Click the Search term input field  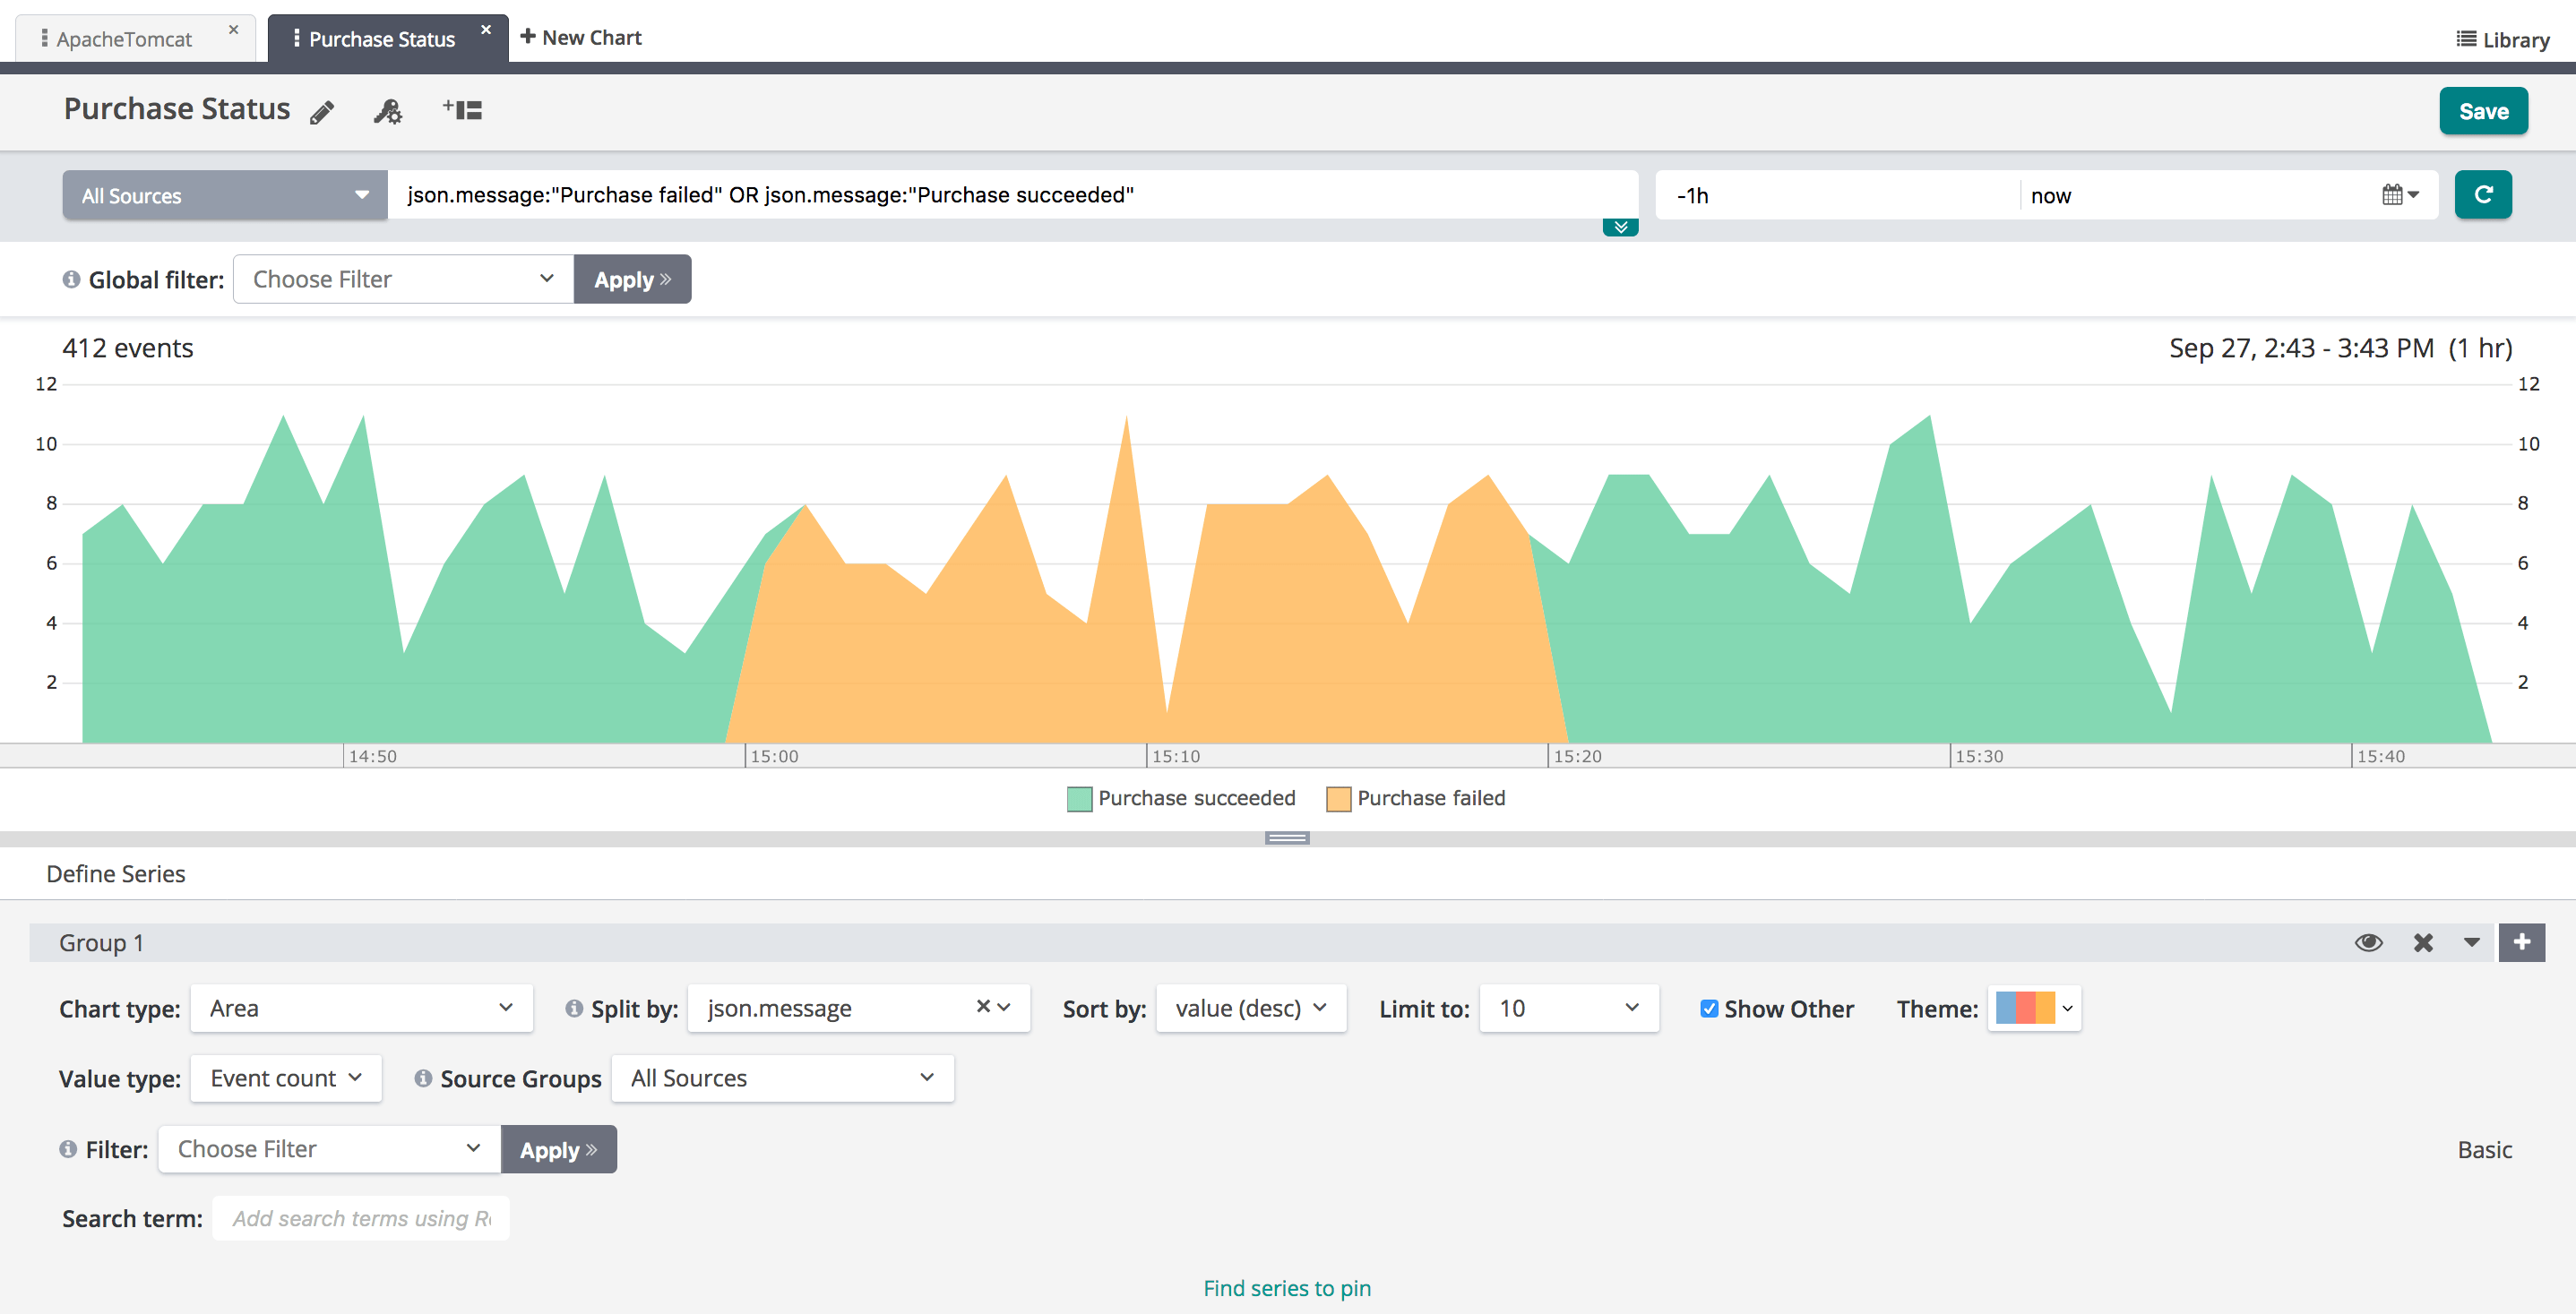[x=361, y=1218]
